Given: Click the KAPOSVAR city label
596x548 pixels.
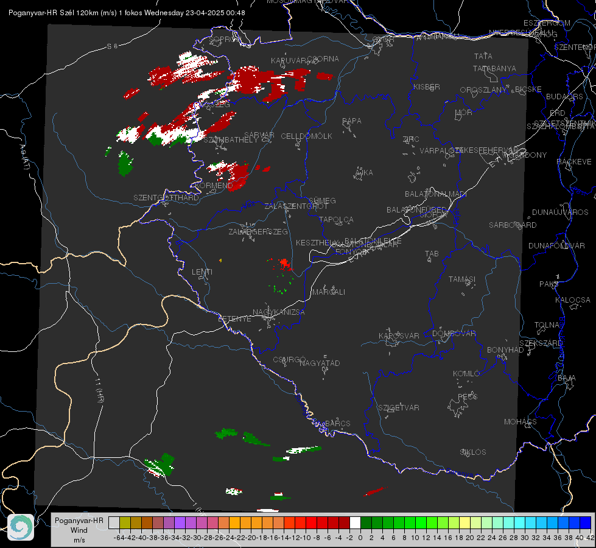Looking at the screenshot, I should 399,335.
